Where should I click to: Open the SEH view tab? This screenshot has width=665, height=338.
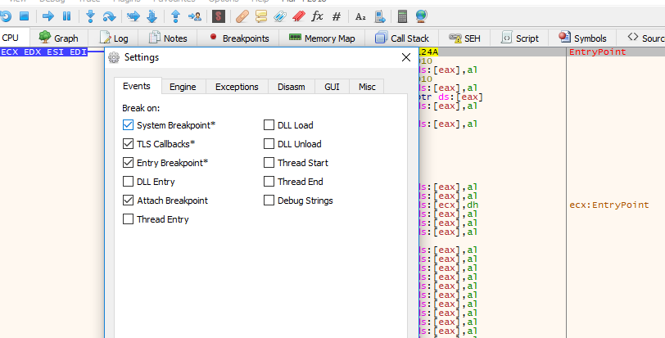coord(465,38)
